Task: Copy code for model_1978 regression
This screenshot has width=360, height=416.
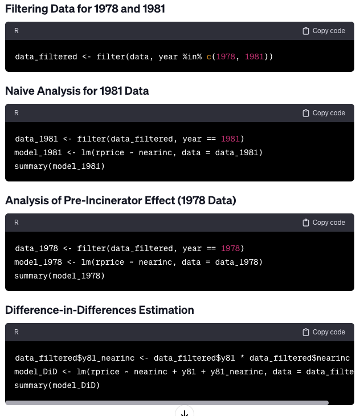Action: (324, 223)
